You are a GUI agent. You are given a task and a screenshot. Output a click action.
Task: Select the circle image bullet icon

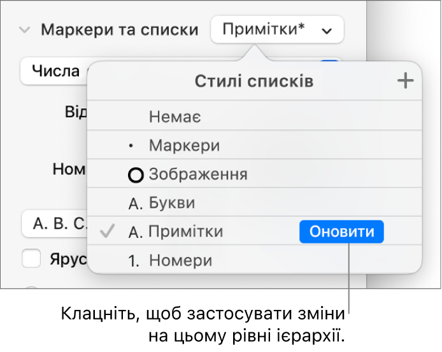[136, 175]
